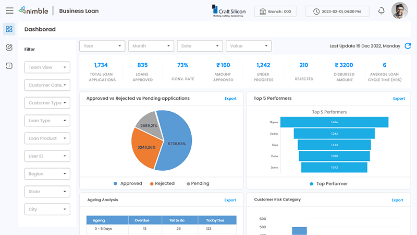Expand the Team View filter

pyautogui.click(x=47, y=67)
